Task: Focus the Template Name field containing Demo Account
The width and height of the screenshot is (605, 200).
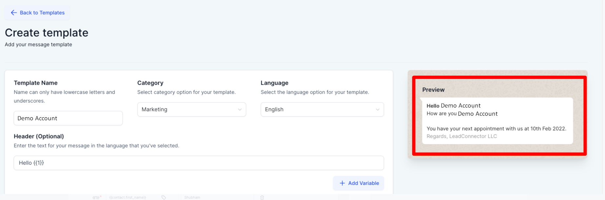Action: pyautogui.click(x=68, y=118)
